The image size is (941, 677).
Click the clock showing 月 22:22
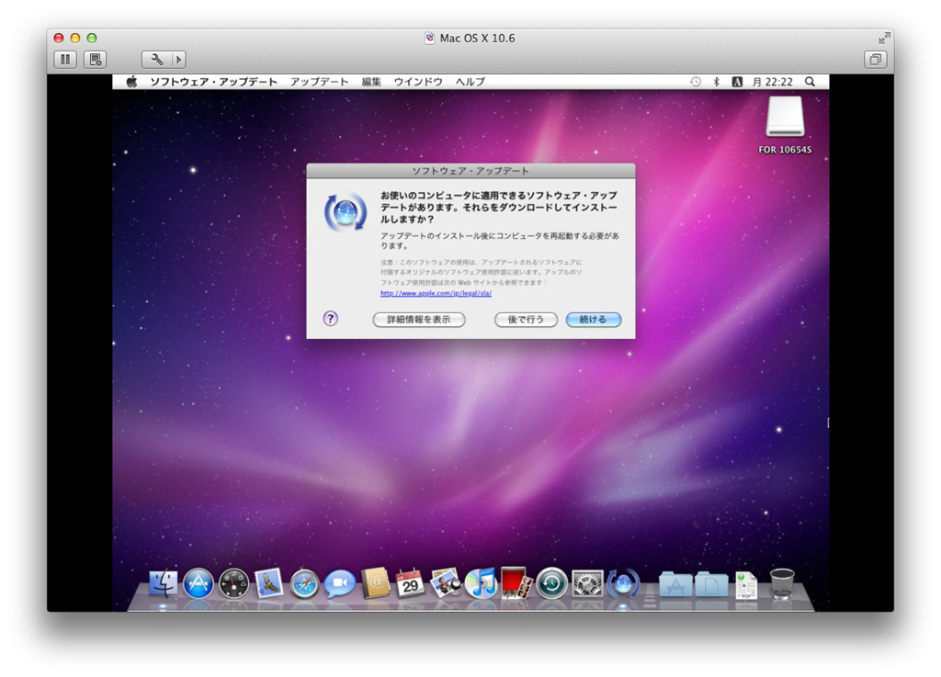772,82
